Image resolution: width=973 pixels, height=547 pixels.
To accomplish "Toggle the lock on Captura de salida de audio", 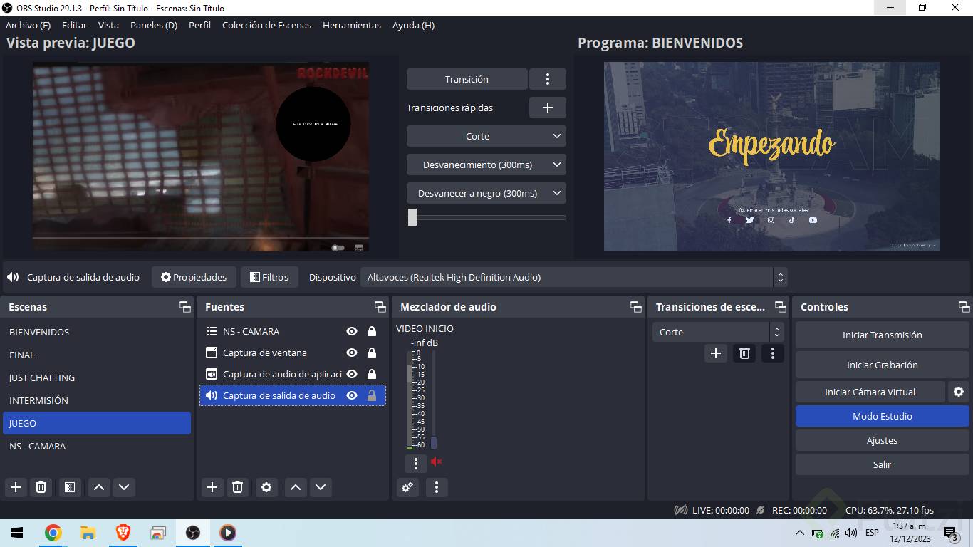I will click(x=372, y=395).
